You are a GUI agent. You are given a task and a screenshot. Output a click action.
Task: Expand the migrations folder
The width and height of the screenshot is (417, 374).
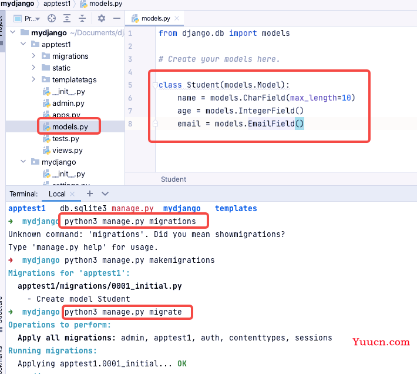(33, 56)
